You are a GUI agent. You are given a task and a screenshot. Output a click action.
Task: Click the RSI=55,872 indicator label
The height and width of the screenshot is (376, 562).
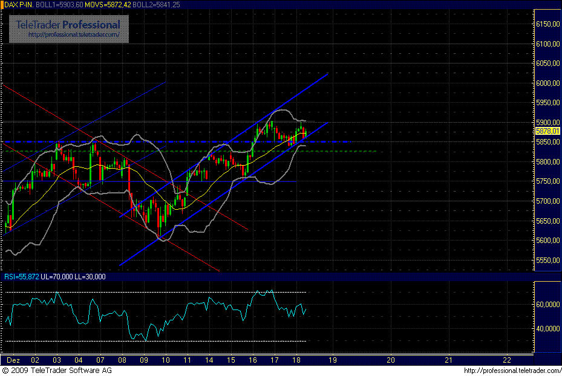coord(21,276)
